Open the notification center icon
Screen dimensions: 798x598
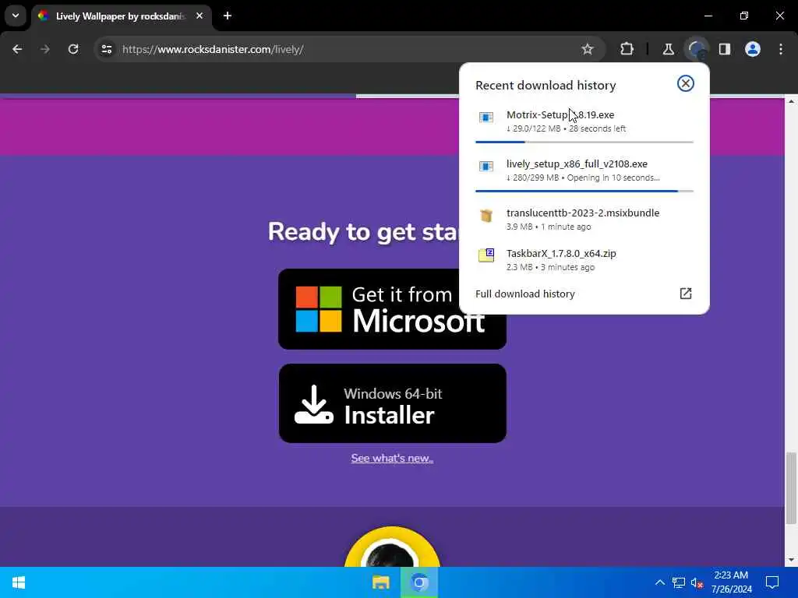pos(772,582)
